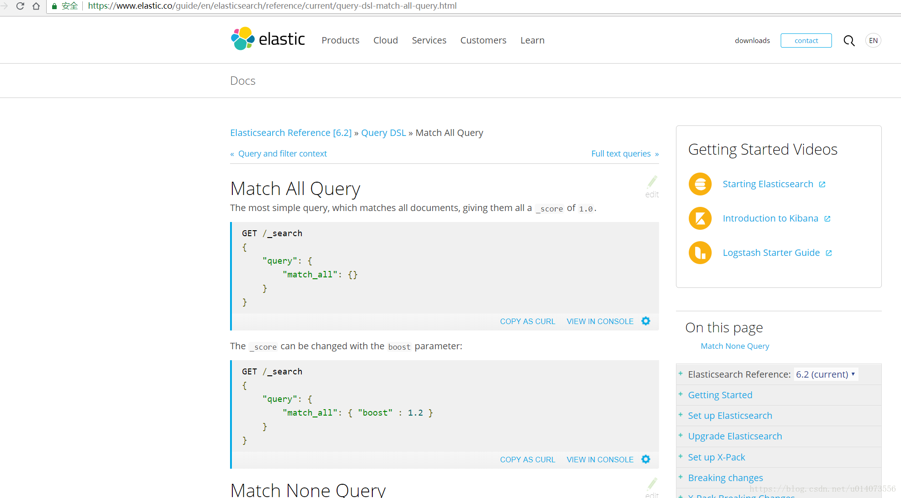This screenshot has width=901, height=498.
Task: Open console settings gear for boost snippet
Action: click(646, 459)
